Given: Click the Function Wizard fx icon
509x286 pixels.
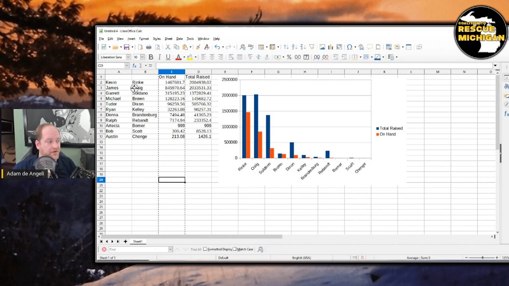Looking at the screenshot, I should (x=134, y=66).
